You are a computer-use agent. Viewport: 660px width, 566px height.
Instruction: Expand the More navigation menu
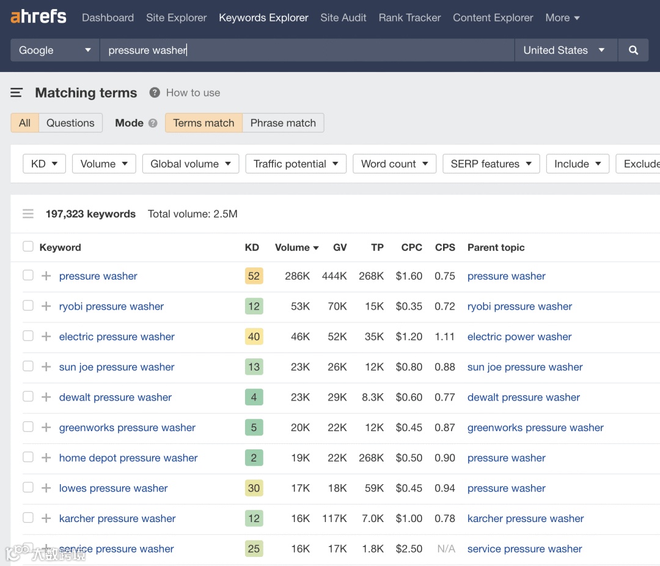562,18
